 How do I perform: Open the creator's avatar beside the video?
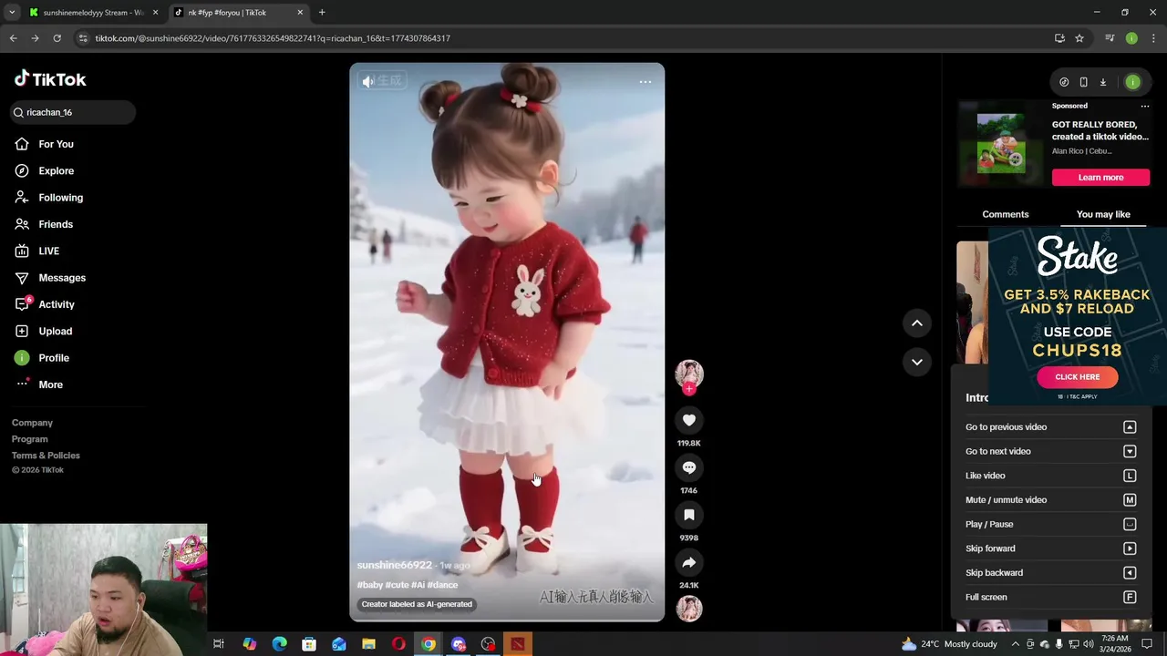coord(689,373)
